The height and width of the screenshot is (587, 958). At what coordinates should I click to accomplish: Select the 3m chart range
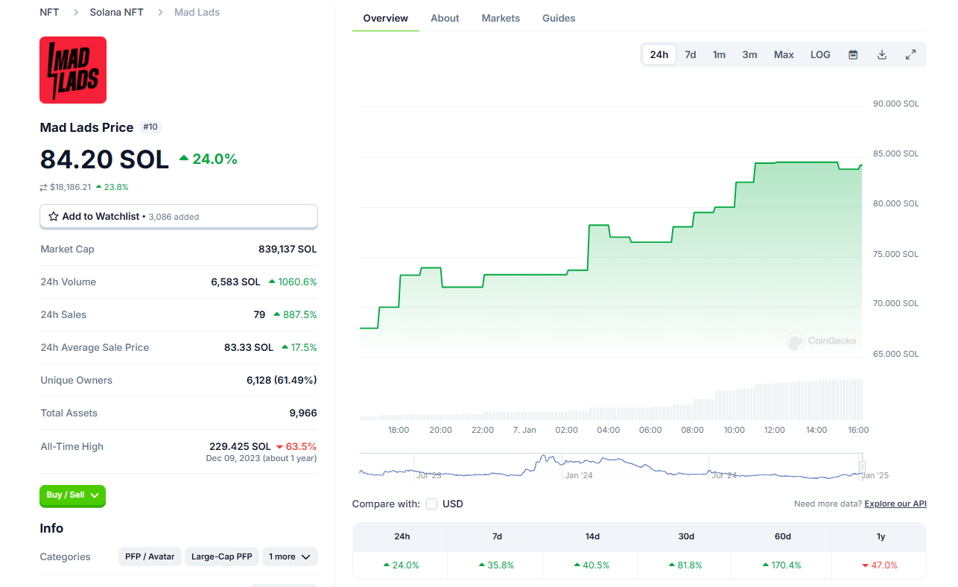[x=749, y=54]
